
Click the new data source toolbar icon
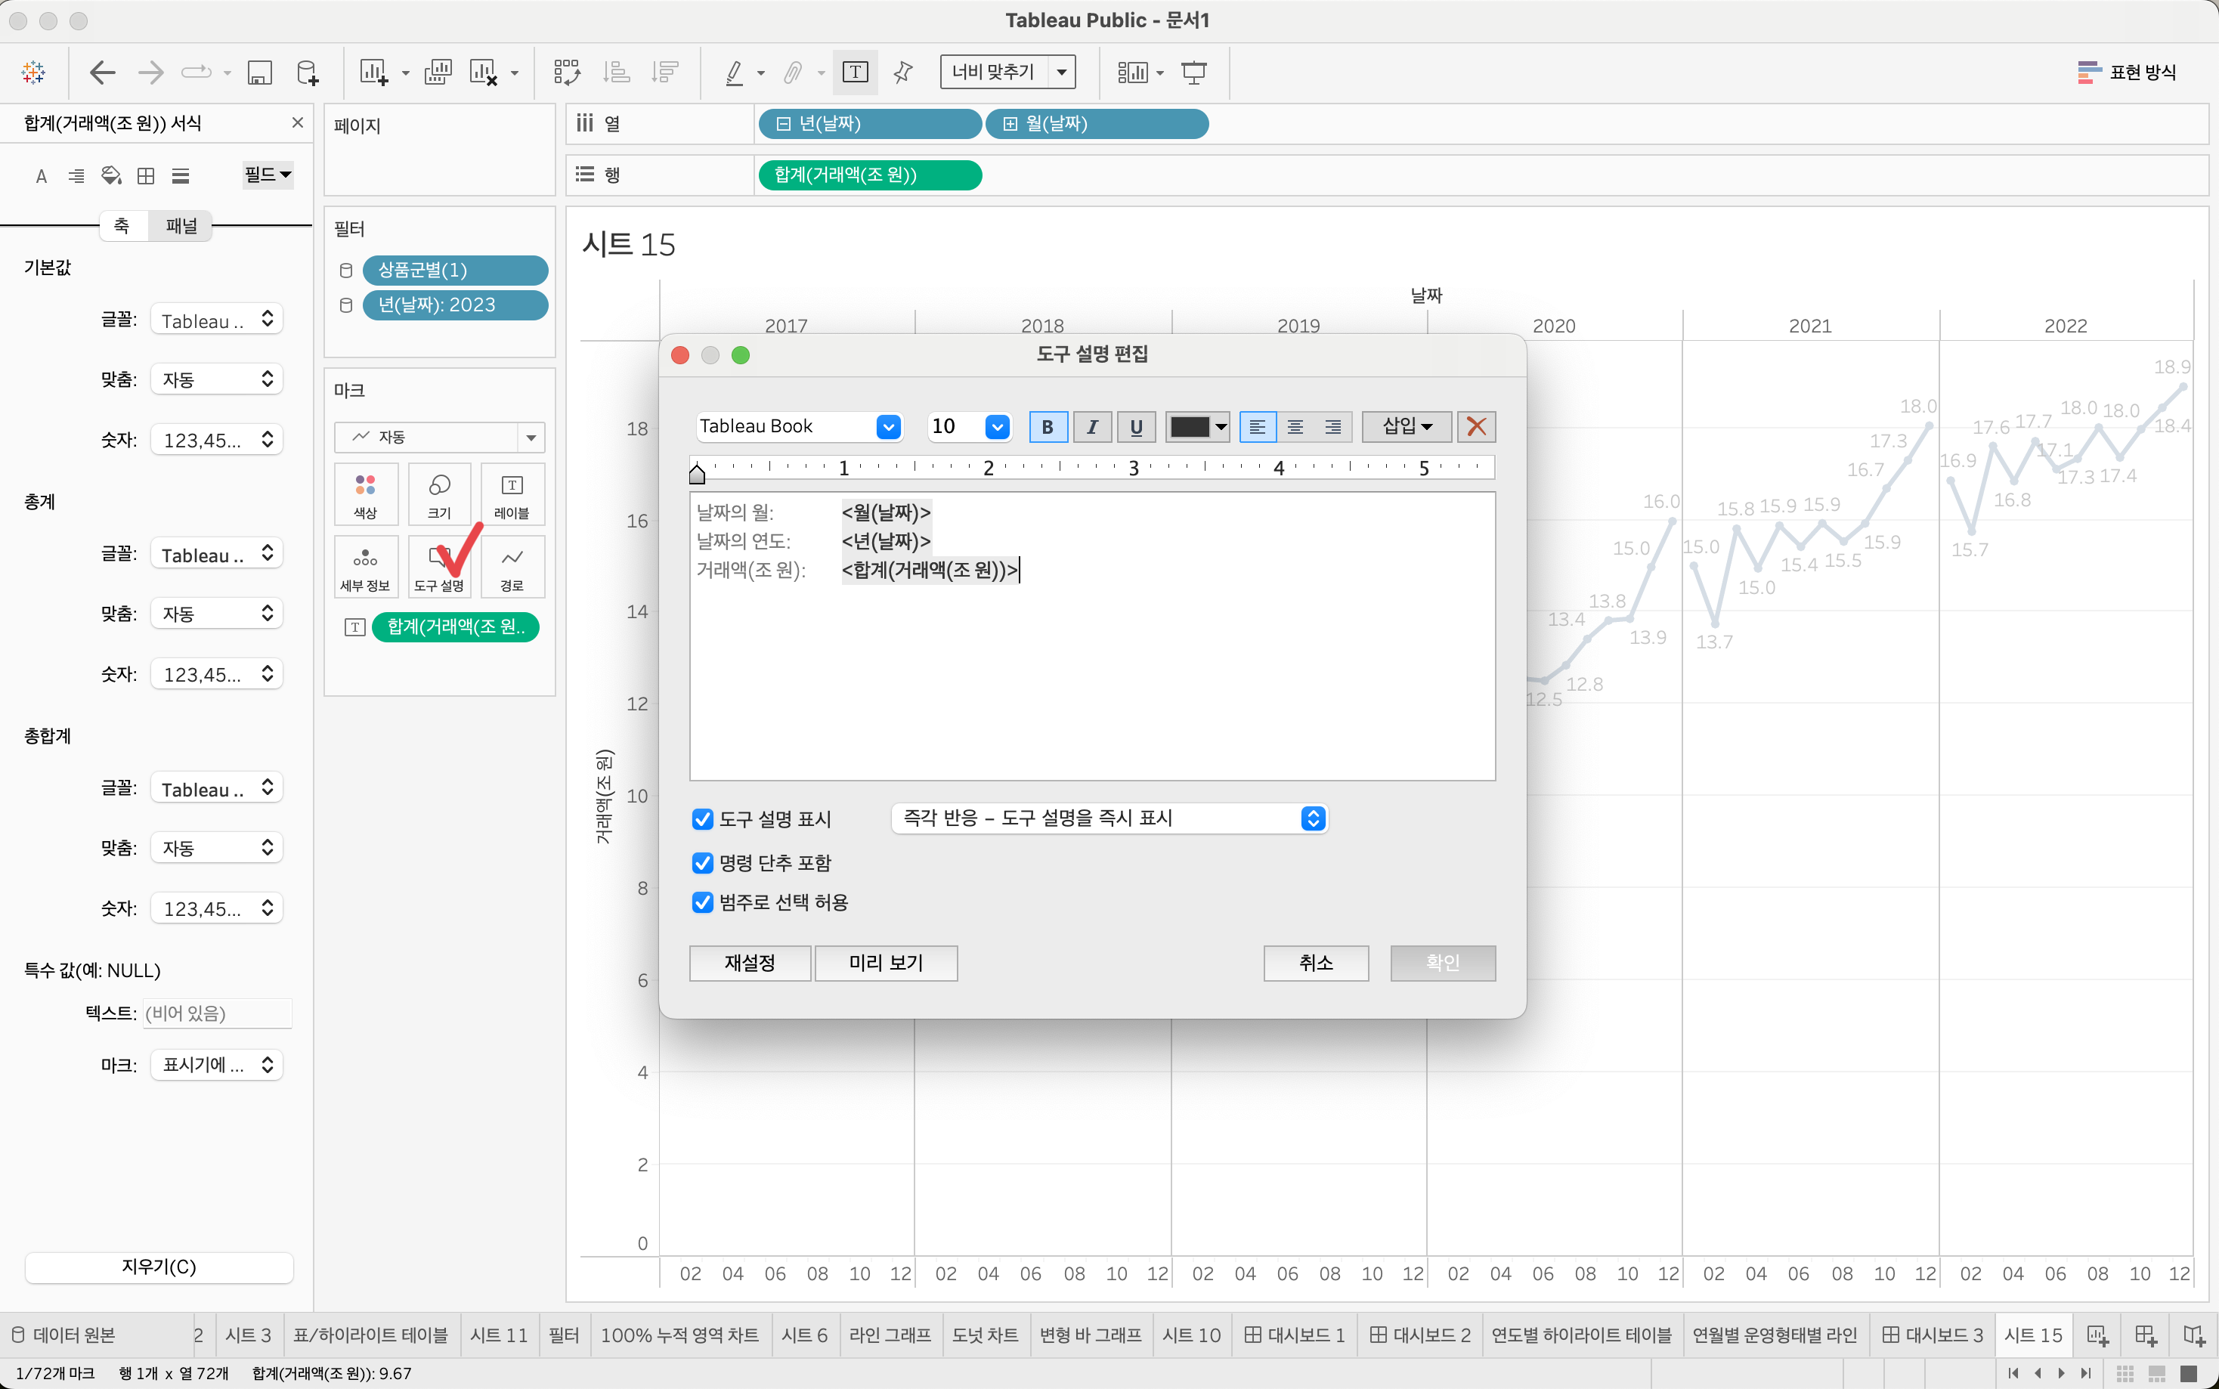308,73
